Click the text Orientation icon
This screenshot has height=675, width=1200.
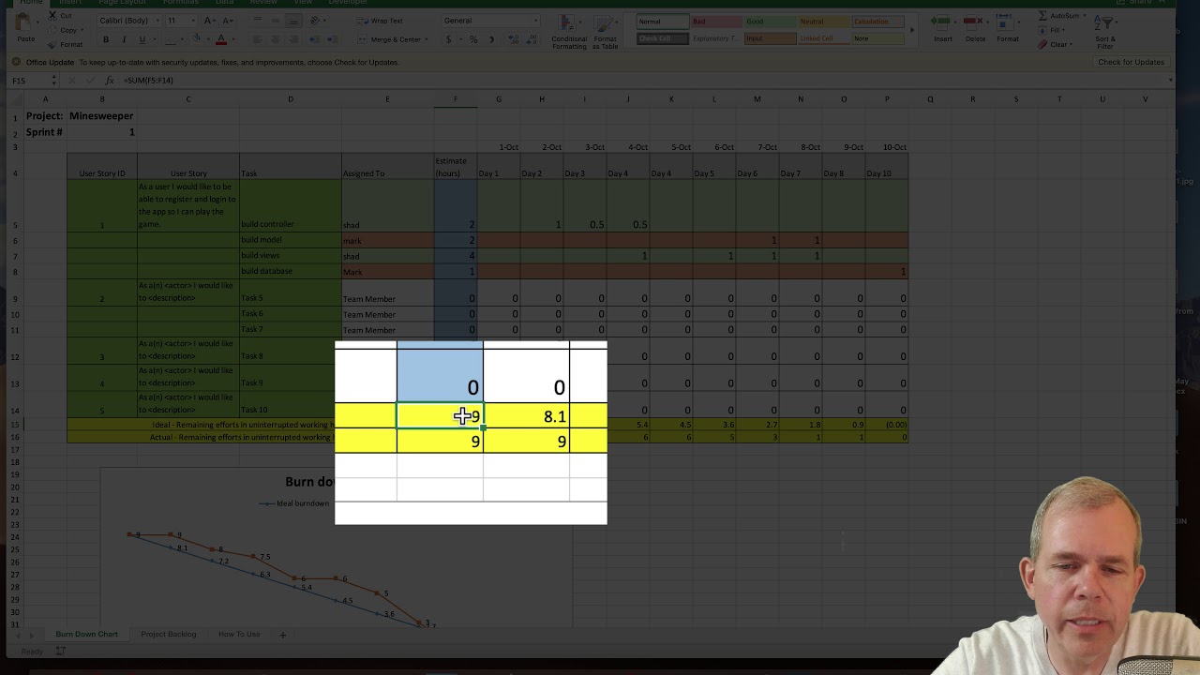[316, 20]
